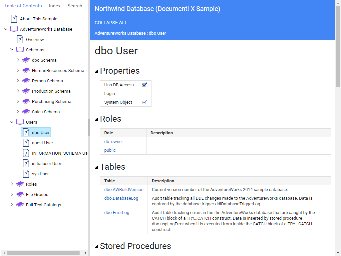Click the Full Text Catalogs book icon
Viewport: 341px width, 256px height.
[x=20, y=205]
